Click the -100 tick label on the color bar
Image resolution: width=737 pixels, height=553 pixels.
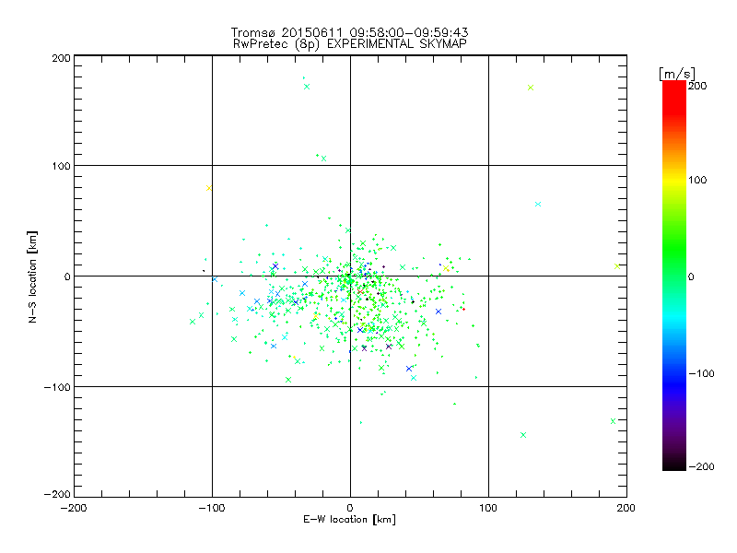704,373
